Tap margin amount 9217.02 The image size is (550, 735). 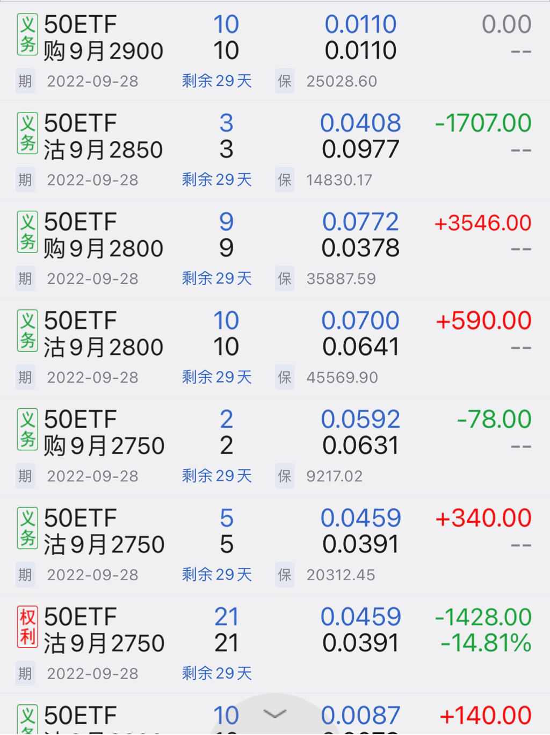tap(334, 476)
